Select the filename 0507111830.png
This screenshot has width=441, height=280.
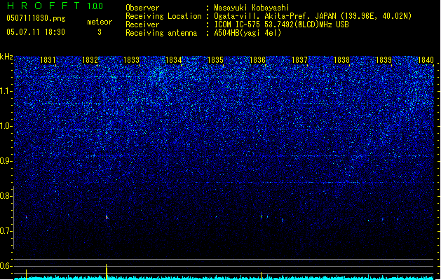36,18
